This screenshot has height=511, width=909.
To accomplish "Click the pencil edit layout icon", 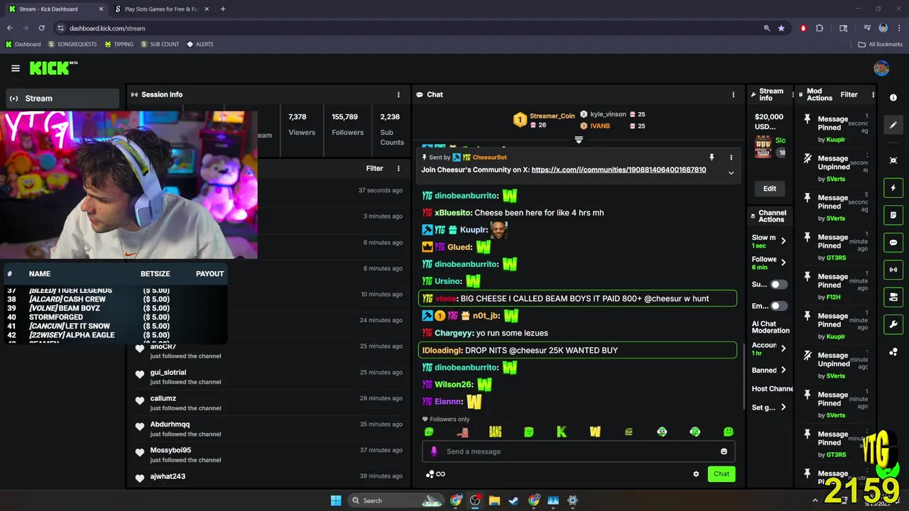I will [x=893, y=125].
